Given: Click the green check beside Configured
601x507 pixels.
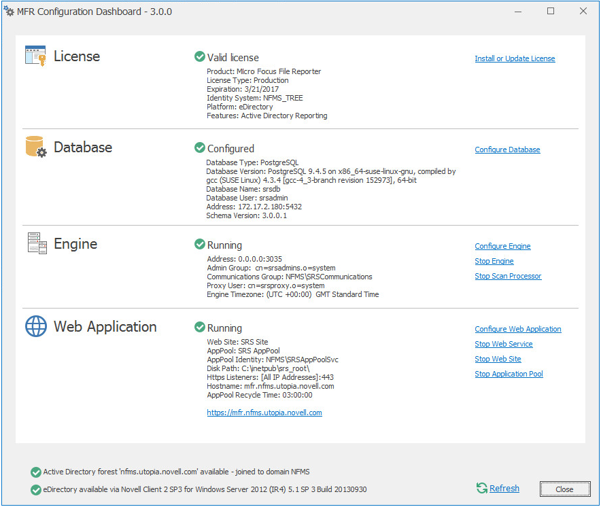Looking at the screenshot, I should pos(200,148).
